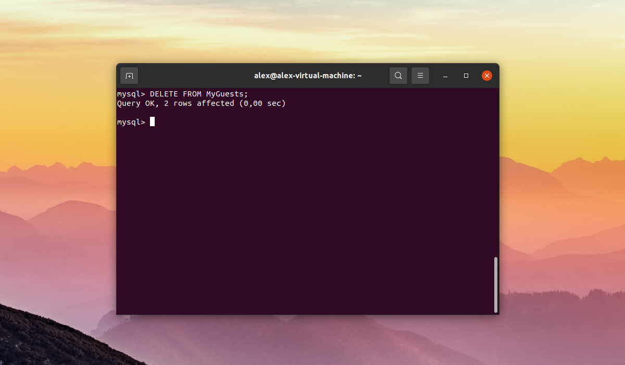The image size is (625, 365).
Task: Click the magnifier to search terminal output
Action: click(x=398, y=75)
